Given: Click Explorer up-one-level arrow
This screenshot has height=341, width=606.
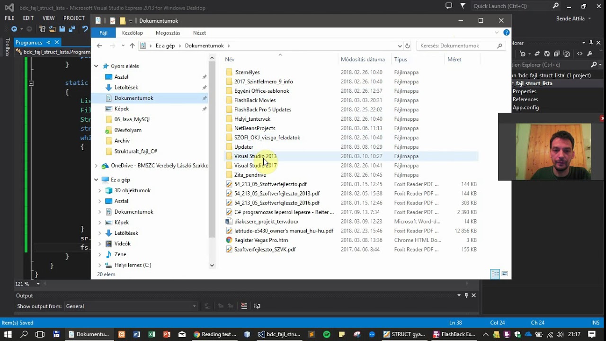Looking at the screenshot, I should point(132,46).
